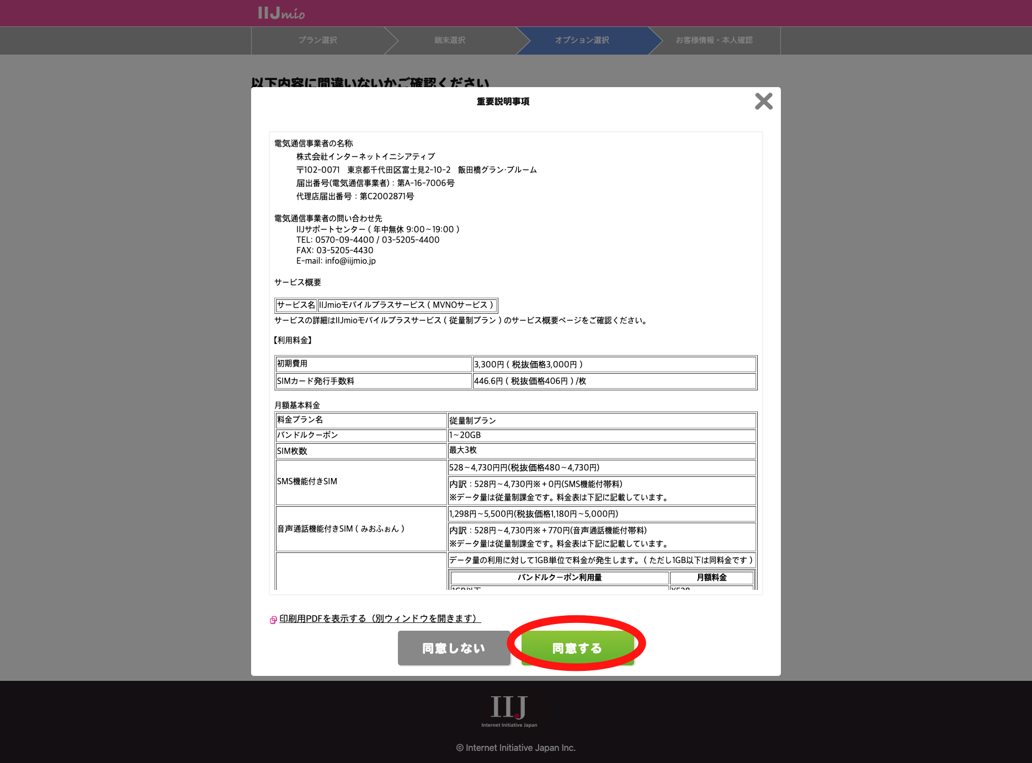Screen dimensions: 1032x763
Task: Click the FAX: 03-5205-4430 line
Action: click(334, 250)
